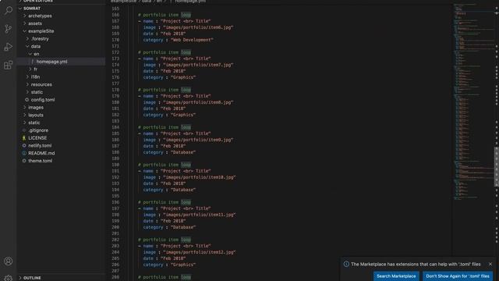This screenshot has height=281, width=499.
Task: Click line number 173 in gutter
Action: (x=115, y=59)
